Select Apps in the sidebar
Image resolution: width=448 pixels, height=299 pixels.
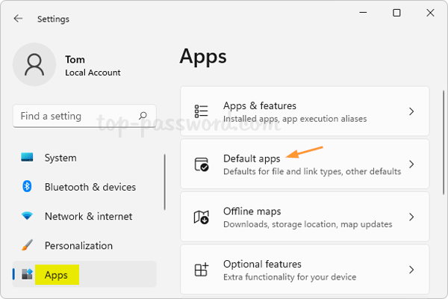click(x=57, y=275)
